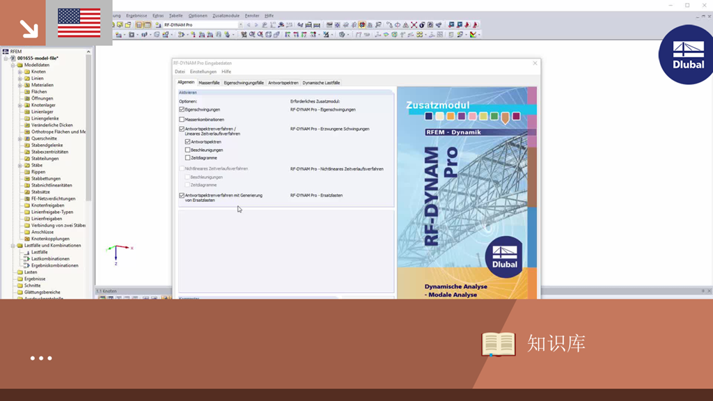Screen dimensions: 713x401
Task: Open the Datei menu in RF-DYNAM Pro dialog
Action: pos(180,72)
